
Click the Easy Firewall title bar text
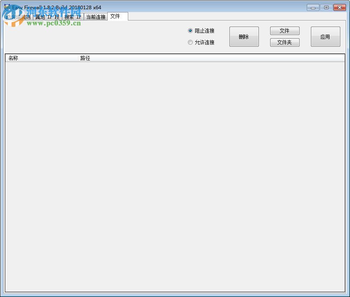pos(56,7)
